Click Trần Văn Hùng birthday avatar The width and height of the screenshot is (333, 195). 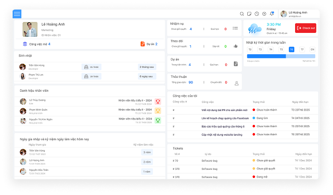pyautogui.click(x=23, y=66)
